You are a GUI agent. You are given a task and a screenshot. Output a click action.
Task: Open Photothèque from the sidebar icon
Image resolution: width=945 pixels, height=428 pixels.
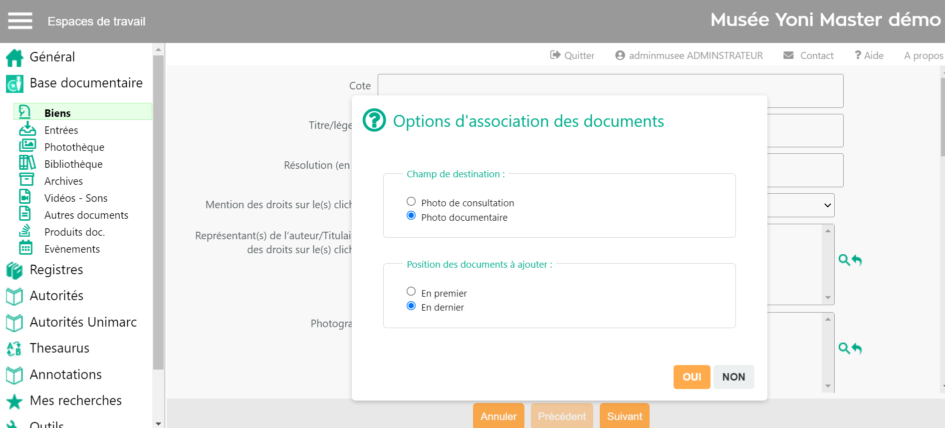click(27, 146)
